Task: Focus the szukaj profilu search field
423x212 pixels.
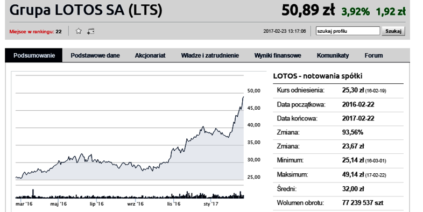Action: tap(348, 31)
